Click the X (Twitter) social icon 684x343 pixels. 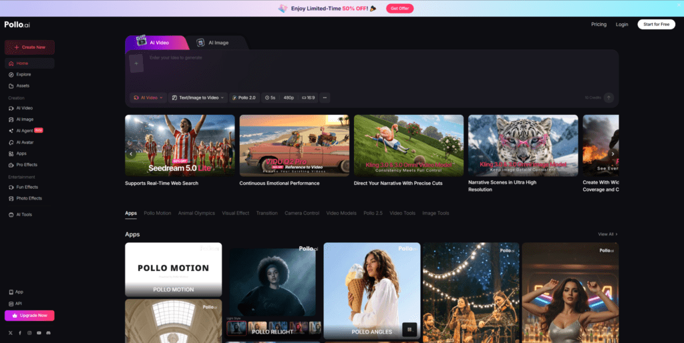coord(11,332)
